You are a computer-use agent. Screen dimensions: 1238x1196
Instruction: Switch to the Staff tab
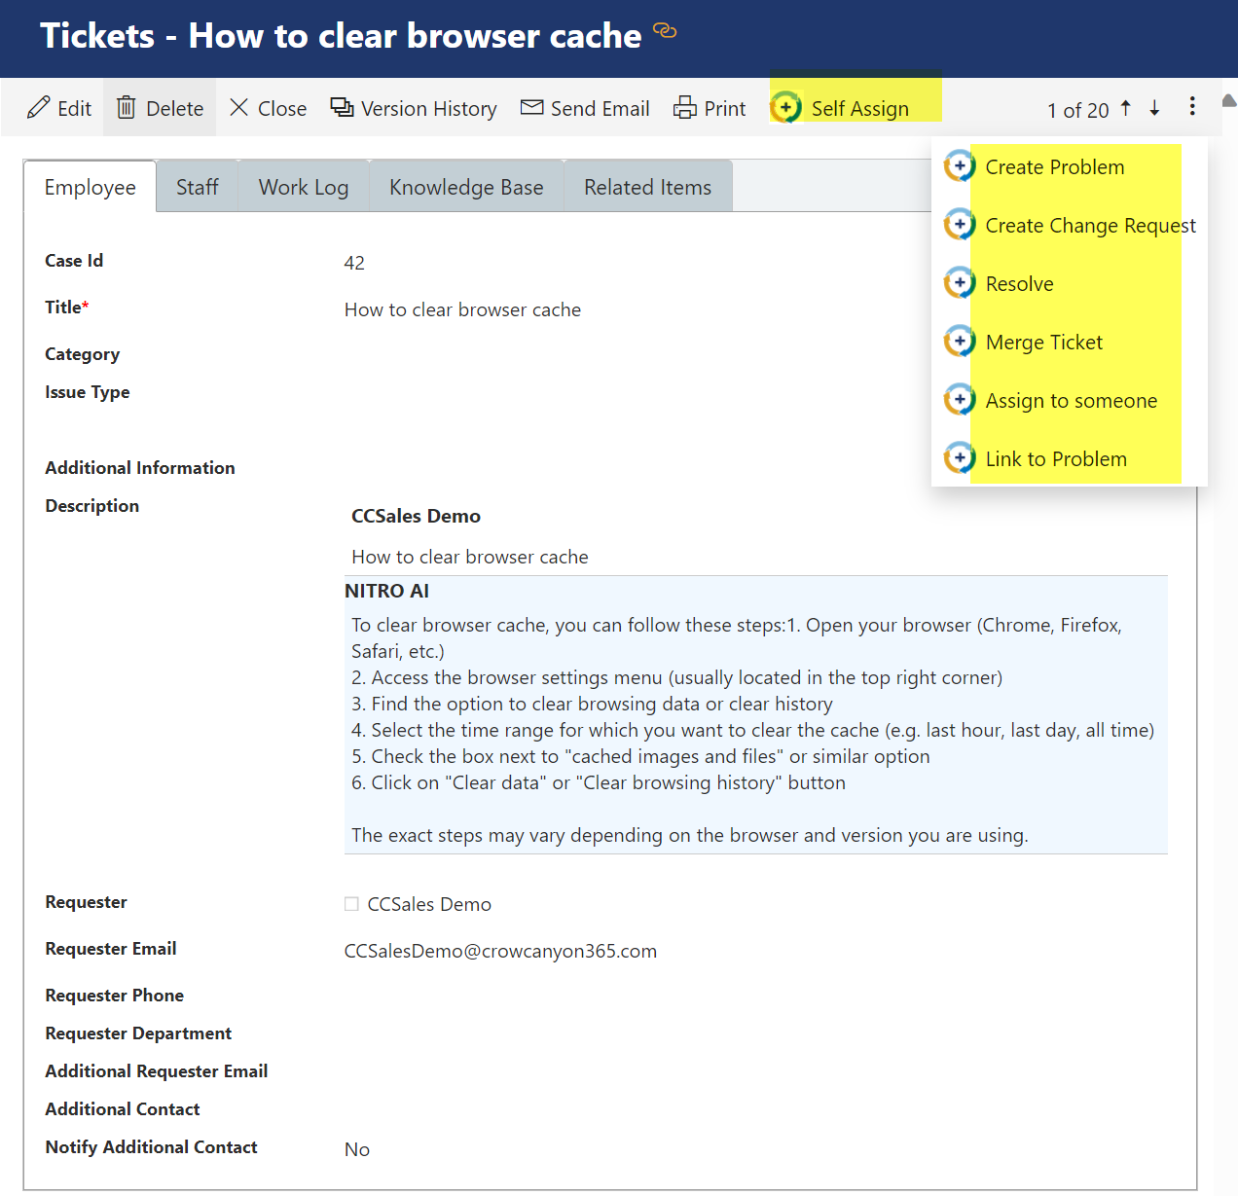(x=197, y=187)
